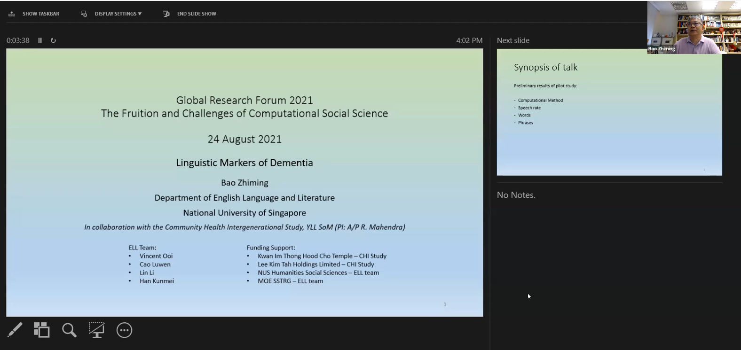Click 'Department of English Language and Literature'
Screen dimensions: 741x350
point(244,198)
